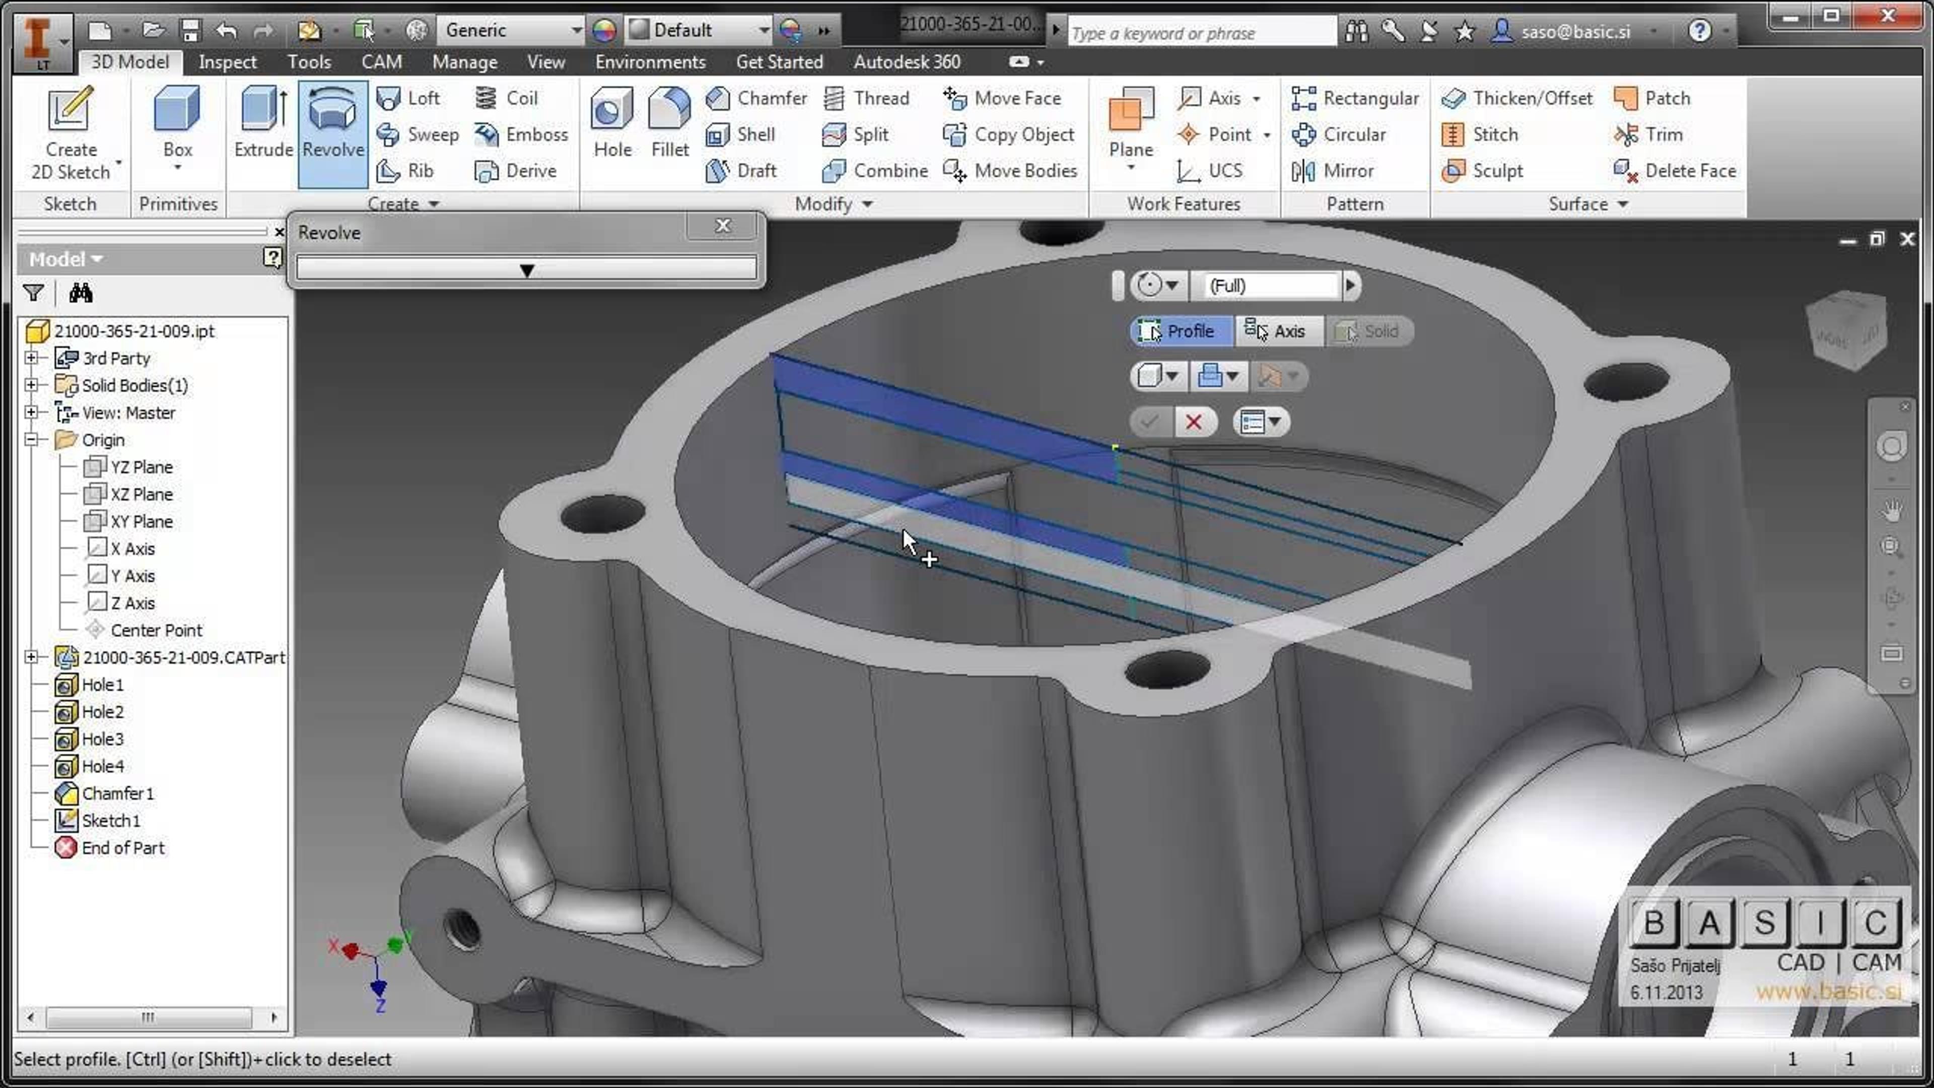
Task: Open the appearance color wheel picker
Action: click(x=604, y=31)
